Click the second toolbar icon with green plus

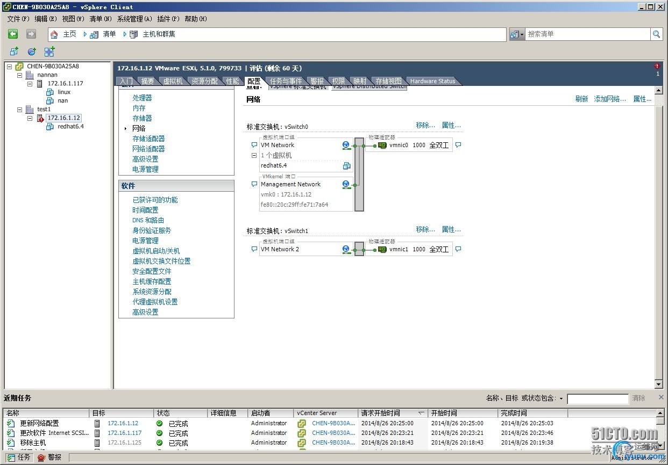point(32,52)
